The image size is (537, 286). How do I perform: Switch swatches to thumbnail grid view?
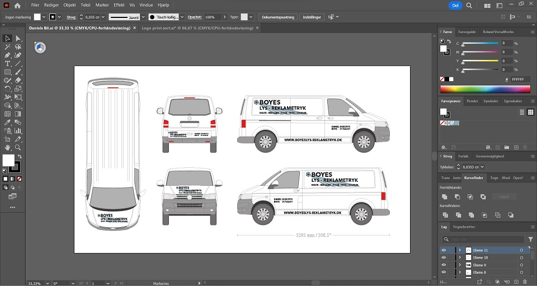[x=530, y=112]
